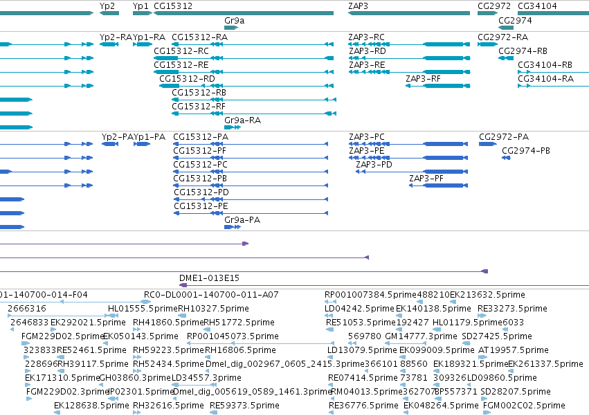
Task: Click transcript Yp1-RA
Action: (x=149, y=37)
